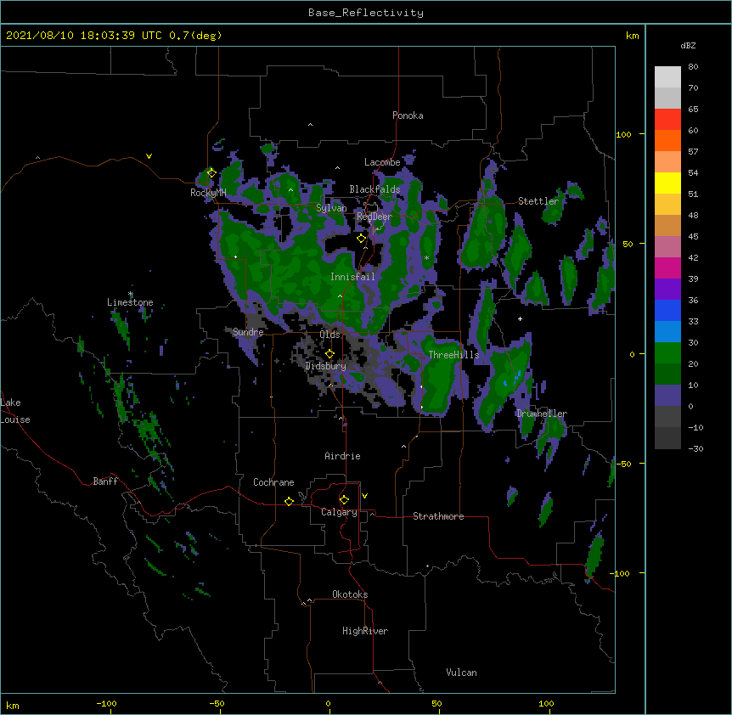Click the Strathmore city label
Screen dimensions: 732x715
pyautogui.click(x=438, y=516)
